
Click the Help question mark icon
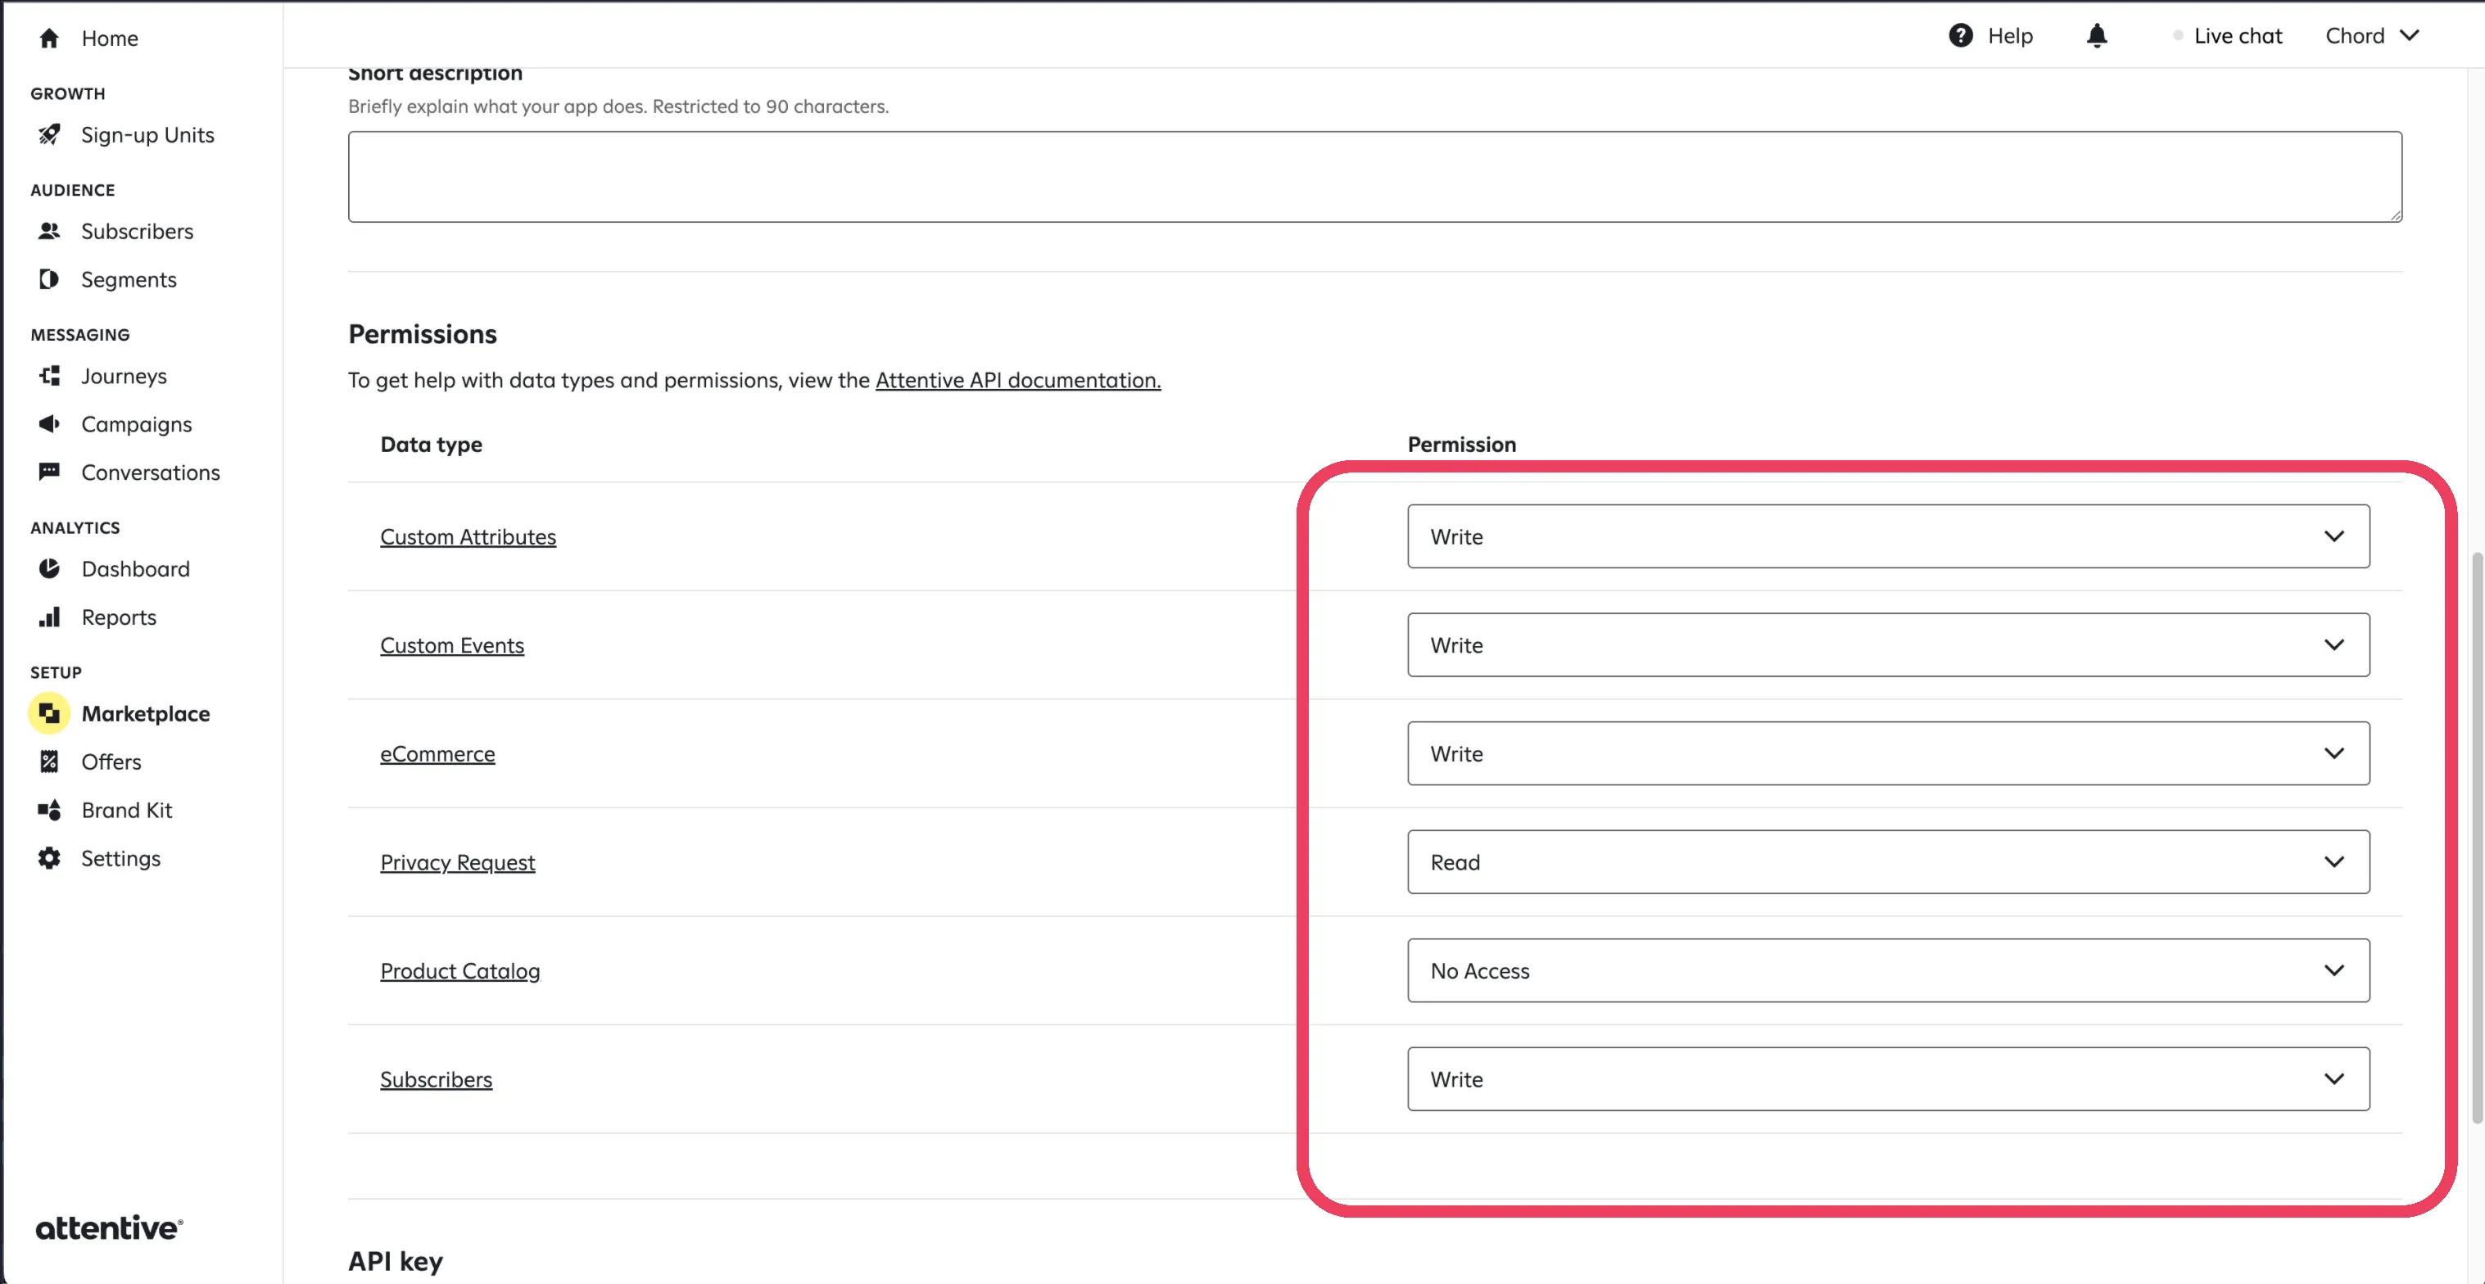(x=1960, y=36)
